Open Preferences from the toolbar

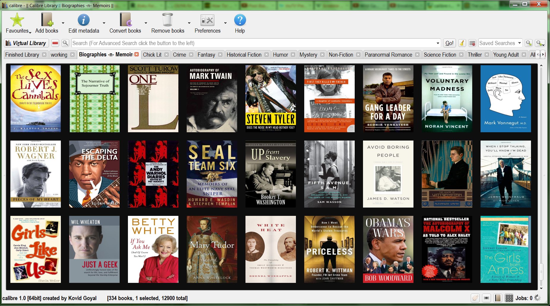(207, 20)
